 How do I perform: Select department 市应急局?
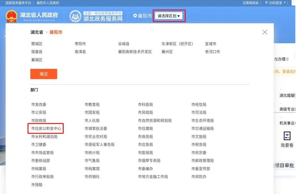click(x=145, y=145)
